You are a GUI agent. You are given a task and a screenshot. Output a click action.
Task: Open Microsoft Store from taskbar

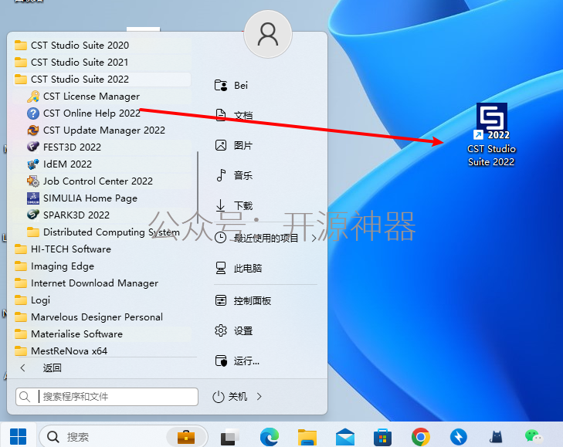(383, 437)
